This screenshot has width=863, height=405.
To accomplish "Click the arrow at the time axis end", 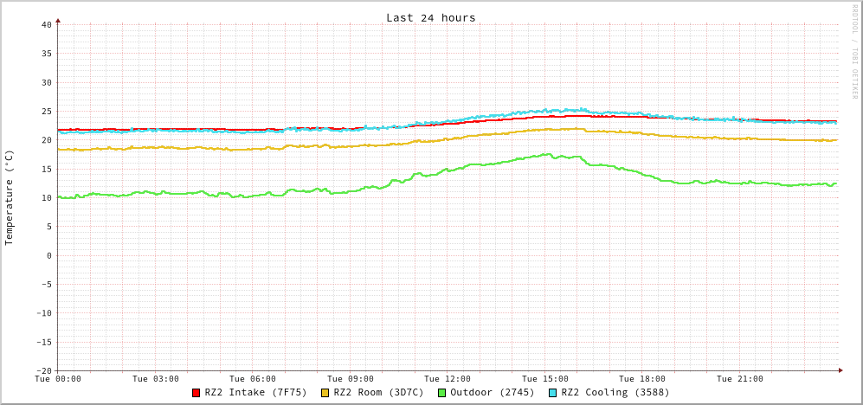I will 840,370.
